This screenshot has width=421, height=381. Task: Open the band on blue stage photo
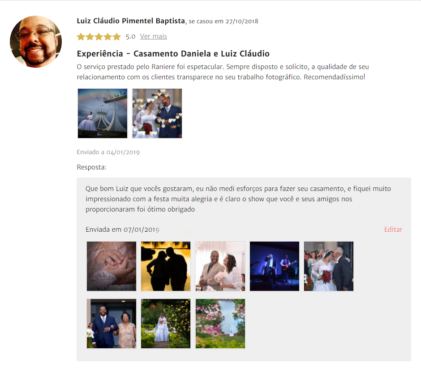[275, 266]
